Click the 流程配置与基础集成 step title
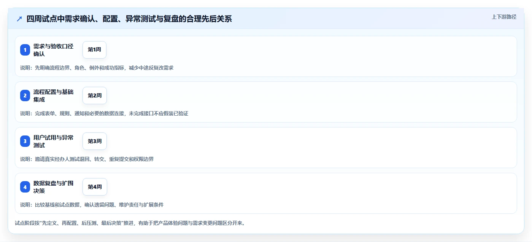 click(x=54, y=96)
